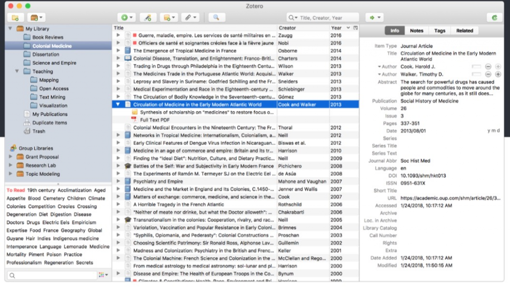Open the tag selector colored-grid menu
The image size is (510, 290).
[103, 275]
